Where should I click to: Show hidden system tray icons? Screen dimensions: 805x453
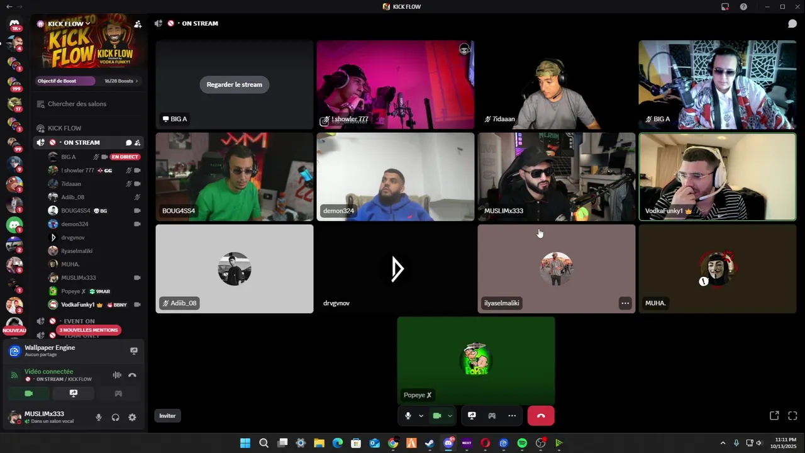[723, 443]
